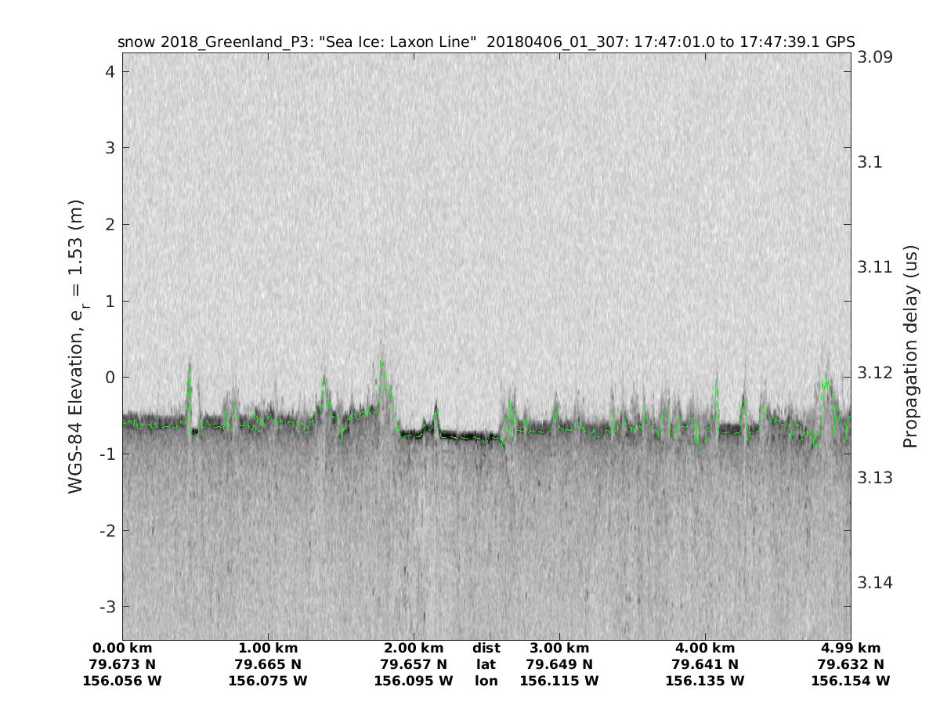The height and width of the screenshot is (705, 940).
Task: Click the y-axis tick label '4'
Action: (110, 71)
